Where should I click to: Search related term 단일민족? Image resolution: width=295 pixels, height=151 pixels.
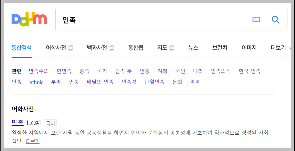tap(155, 82)
